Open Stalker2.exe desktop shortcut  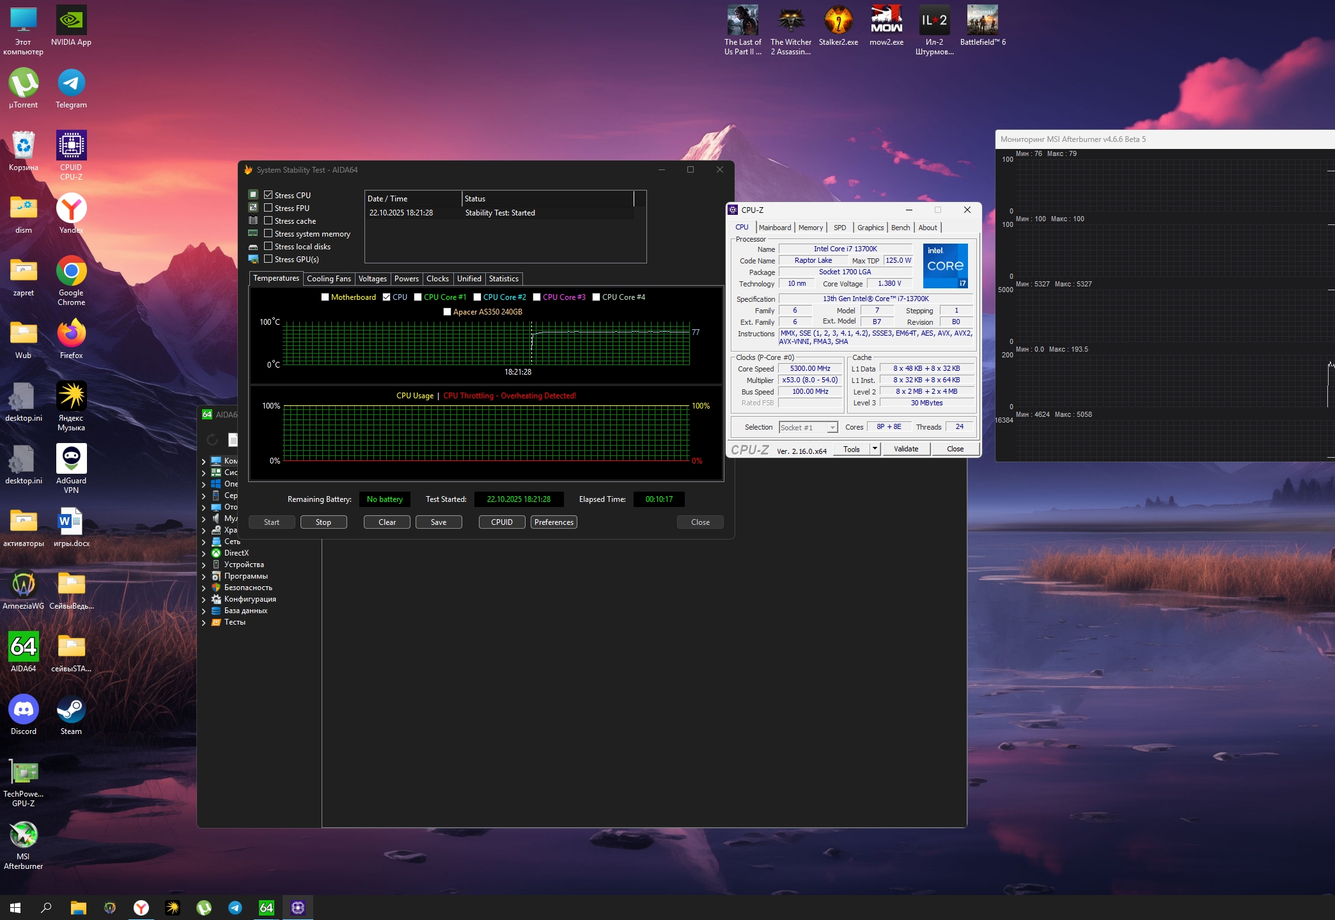click(x=838, y=21)
